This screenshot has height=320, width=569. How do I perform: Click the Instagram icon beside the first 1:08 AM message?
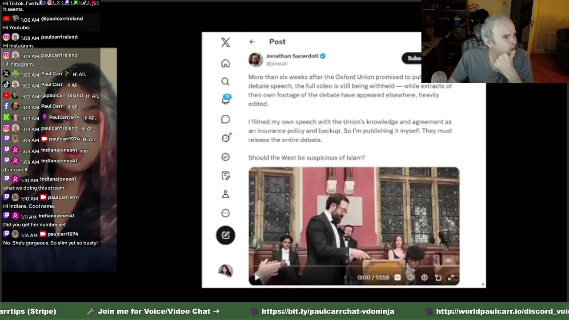click(6, 37)
